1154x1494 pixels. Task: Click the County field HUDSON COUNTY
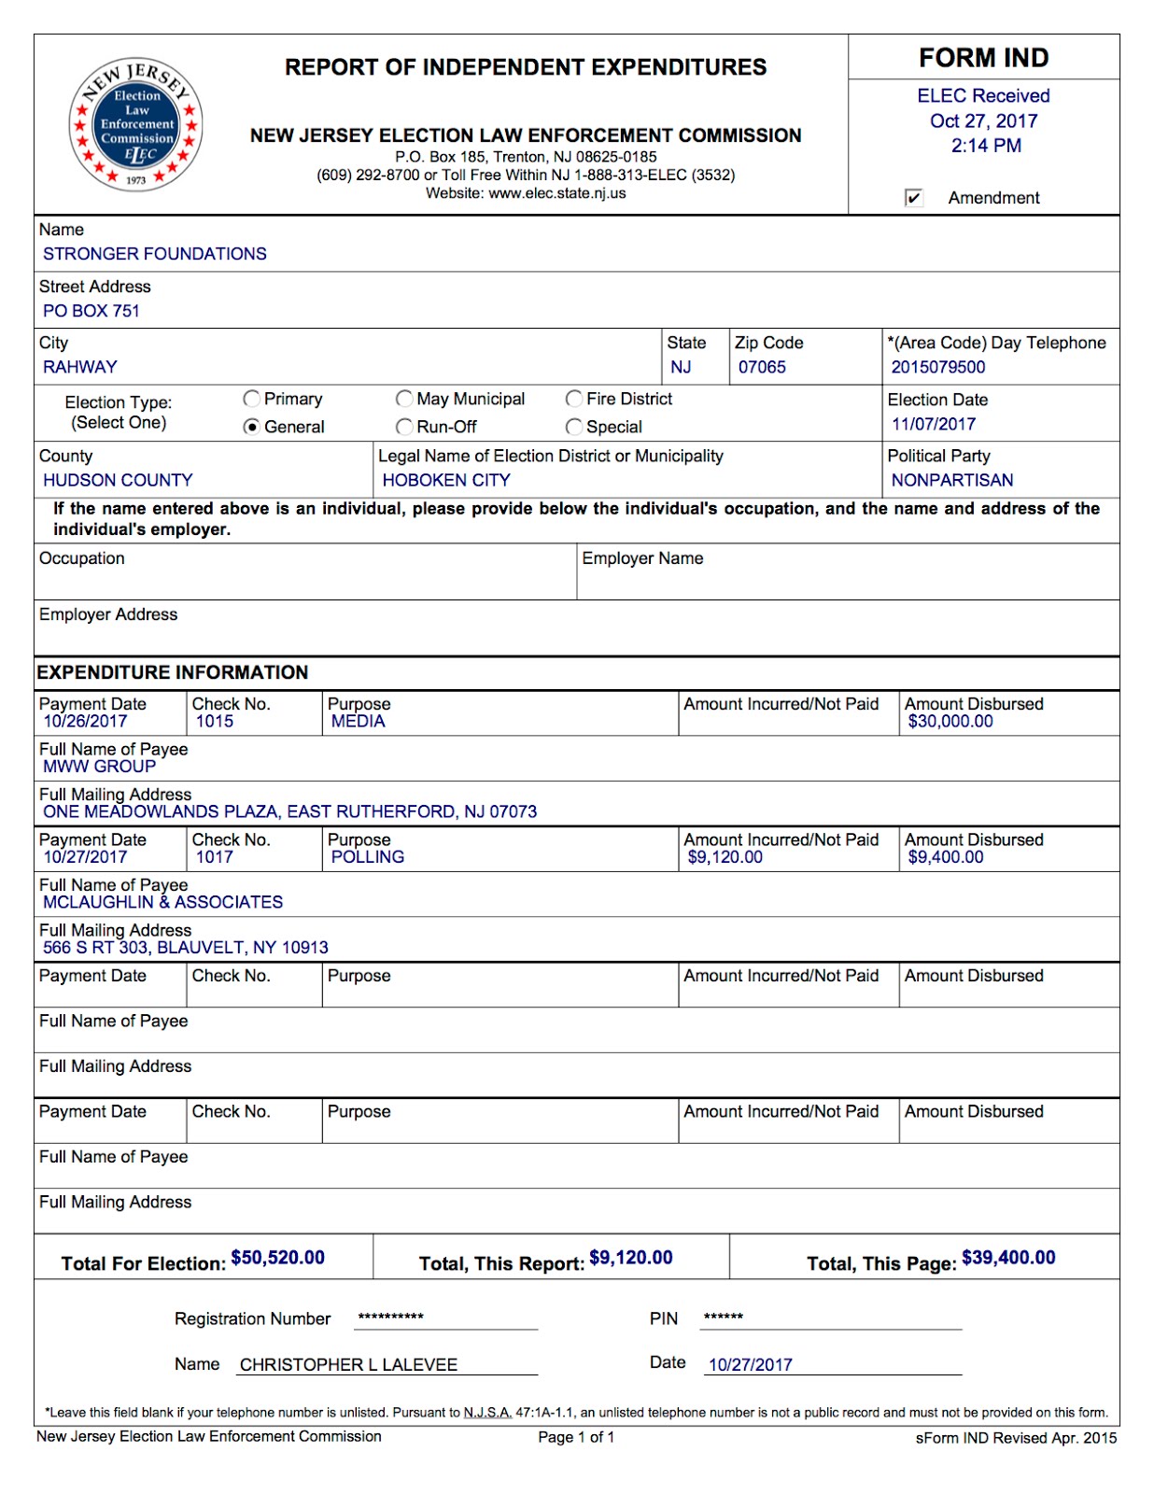click(118, 480)
